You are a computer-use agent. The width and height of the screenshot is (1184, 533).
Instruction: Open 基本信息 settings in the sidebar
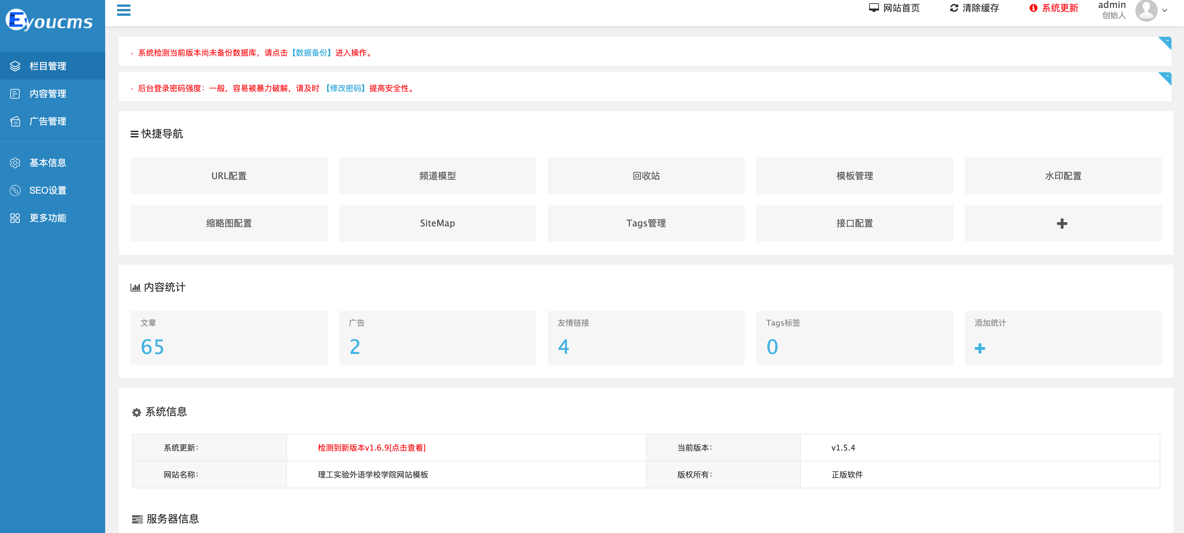(52, 162)
